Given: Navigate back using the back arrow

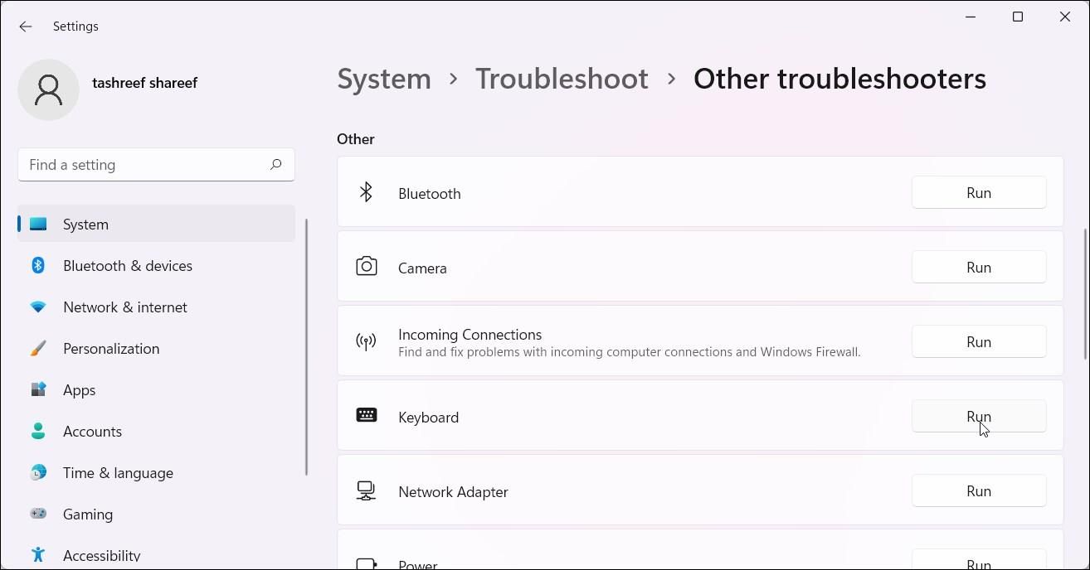Looking at the screenshot, I should click(x=25, y=26).
